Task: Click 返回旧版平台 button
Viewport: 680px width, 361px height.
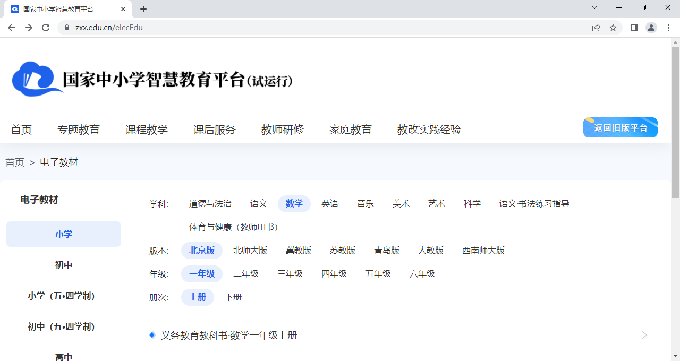Action: pyautogui.click(x=620, y=127)
